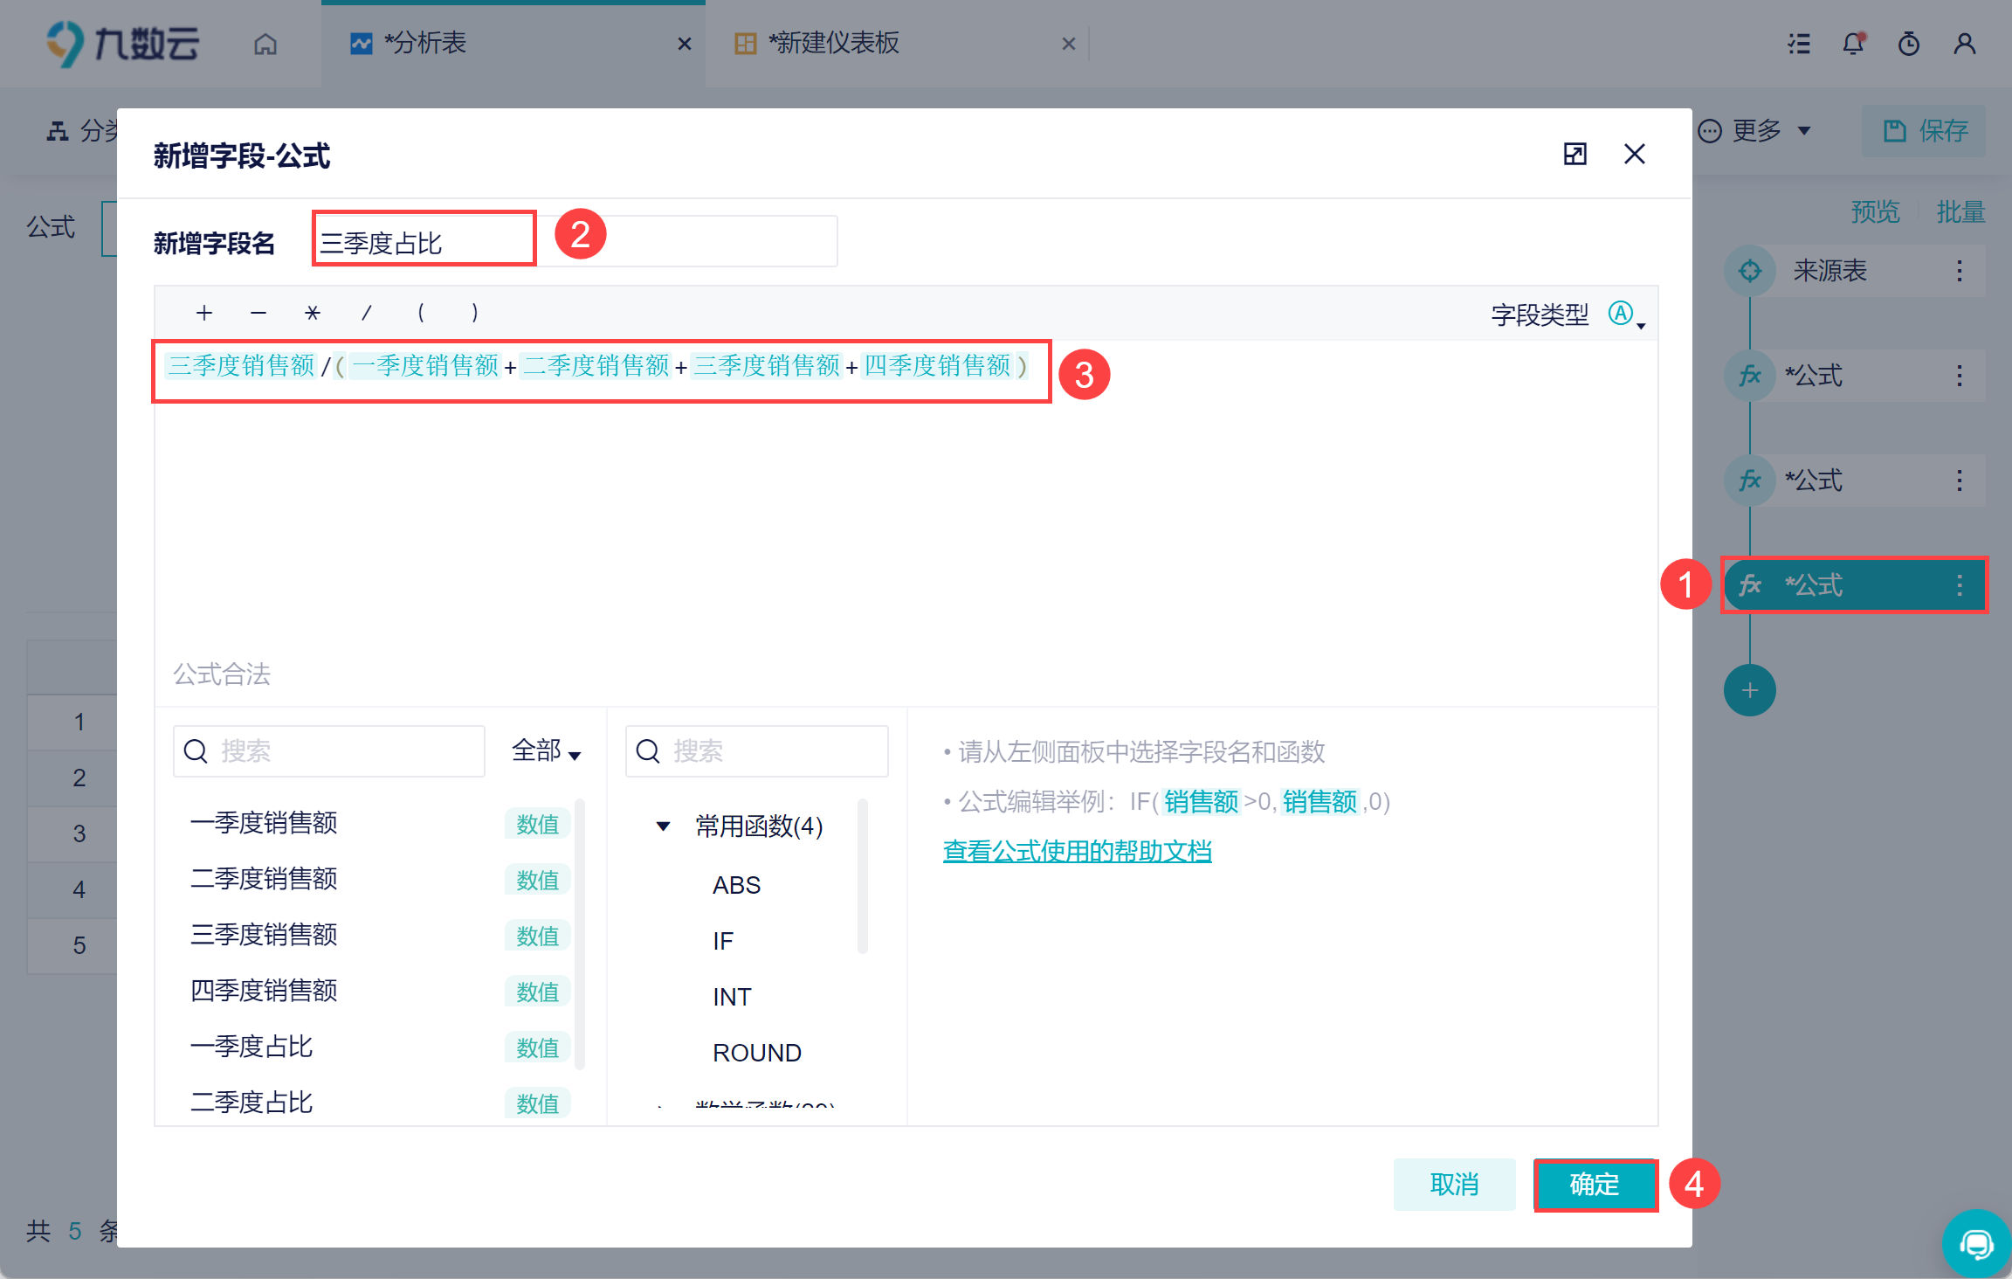Image resolution: width=2012 pixels, height=1279 pixels.
Task: Open the user account icon
Action: click(x=1965, y=44)
